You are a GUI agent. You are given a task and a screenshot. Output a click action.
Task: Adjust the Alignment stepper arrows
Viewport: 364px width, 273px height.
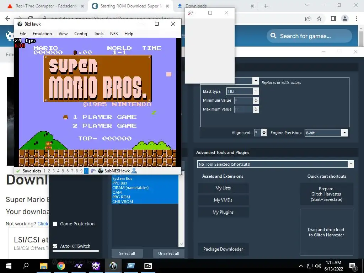pyautogui.click(x=264, y=133)
